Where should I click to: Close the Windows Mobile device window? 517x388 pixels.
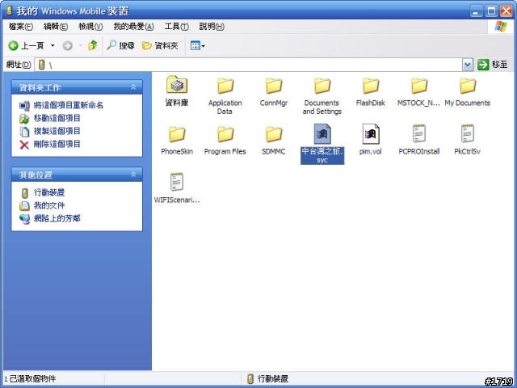coord(506,11)
